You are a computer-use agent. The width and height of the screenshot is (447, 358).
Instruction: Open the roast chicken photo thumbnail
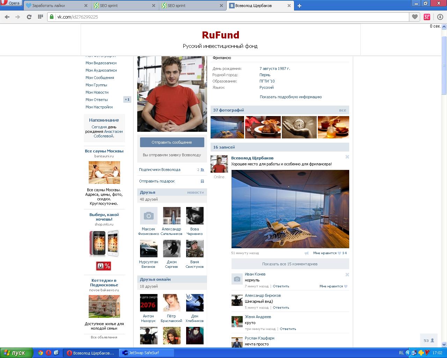pos(263,127)
